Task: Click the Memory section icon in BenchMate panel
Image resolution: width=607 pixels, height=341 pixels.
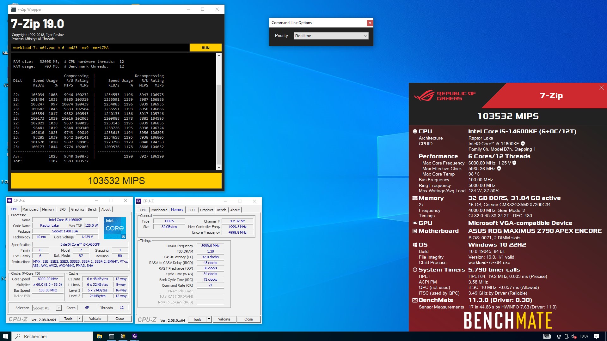Action: tap(415, 198)
